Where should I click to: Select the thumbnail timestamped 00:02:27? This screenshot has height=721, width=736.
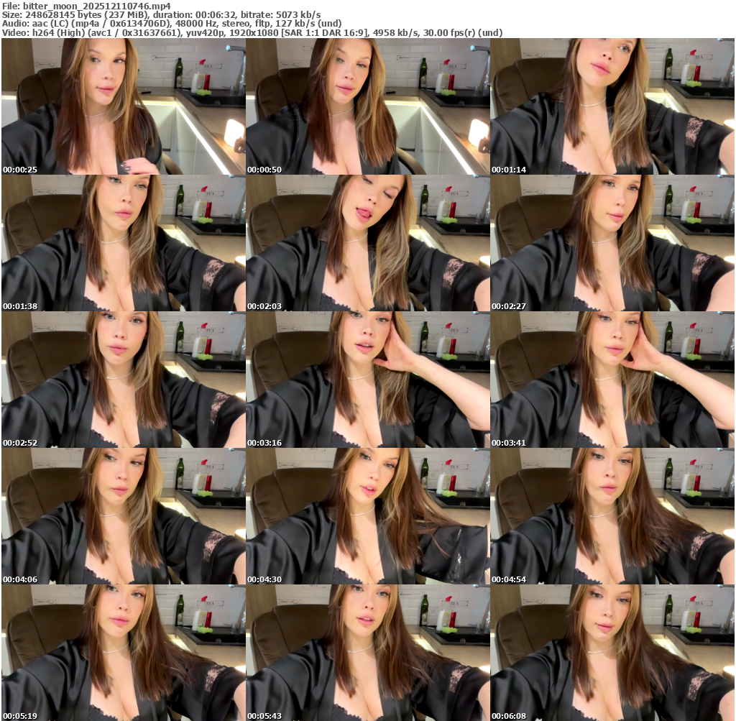click(612, 243)
